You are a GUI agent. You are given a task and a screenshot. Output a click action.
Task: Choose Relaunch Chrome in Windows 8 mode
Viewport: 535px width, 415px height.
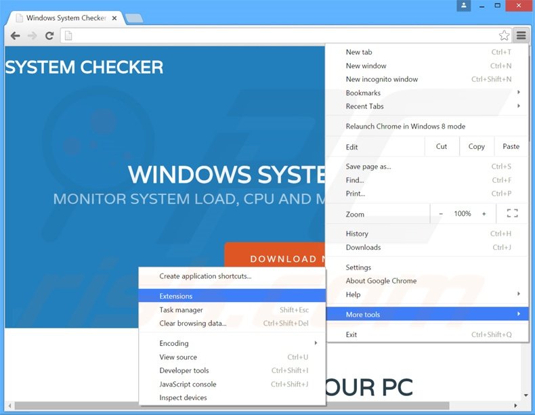(x=427, y=126)
